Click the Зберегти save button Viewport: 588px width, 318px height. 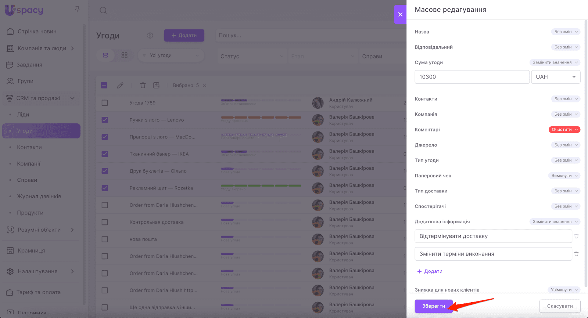433,306
